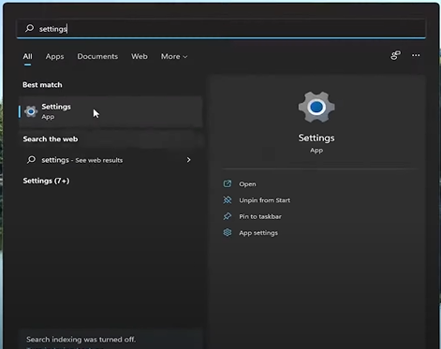Click the Search the web heading
The image size is (441, 349).
click(x=51, y=139)
